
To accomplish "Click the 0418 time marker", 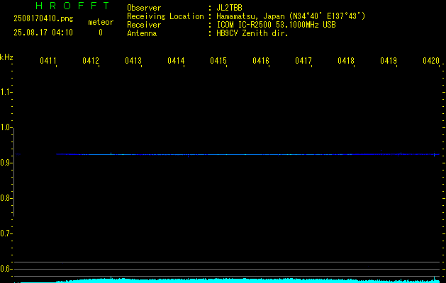I will (346, 61).
